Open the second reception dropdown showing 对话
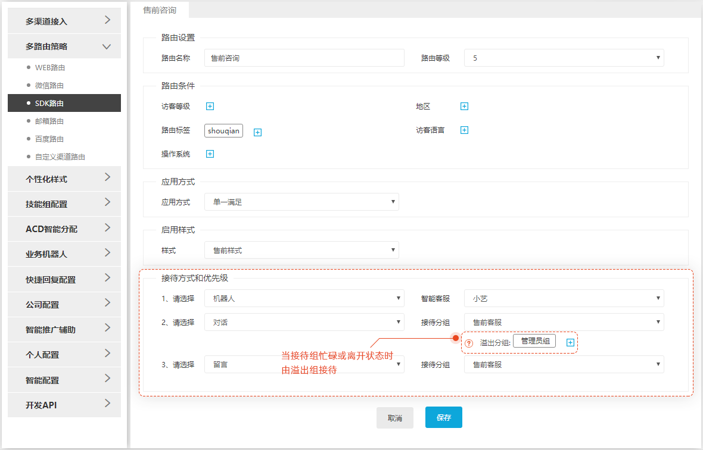The image size is (703, 450). point(304,322)
